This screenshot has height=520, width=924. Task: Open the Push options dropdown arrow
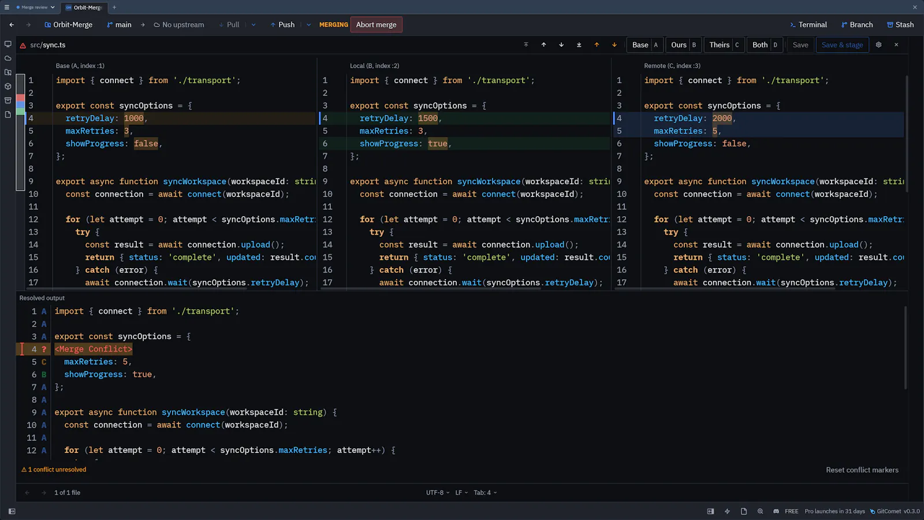point(308,25)
